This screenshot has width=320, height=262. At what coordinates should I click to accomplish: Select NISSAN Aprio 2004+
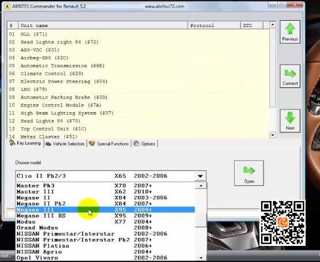coord(106,252)
